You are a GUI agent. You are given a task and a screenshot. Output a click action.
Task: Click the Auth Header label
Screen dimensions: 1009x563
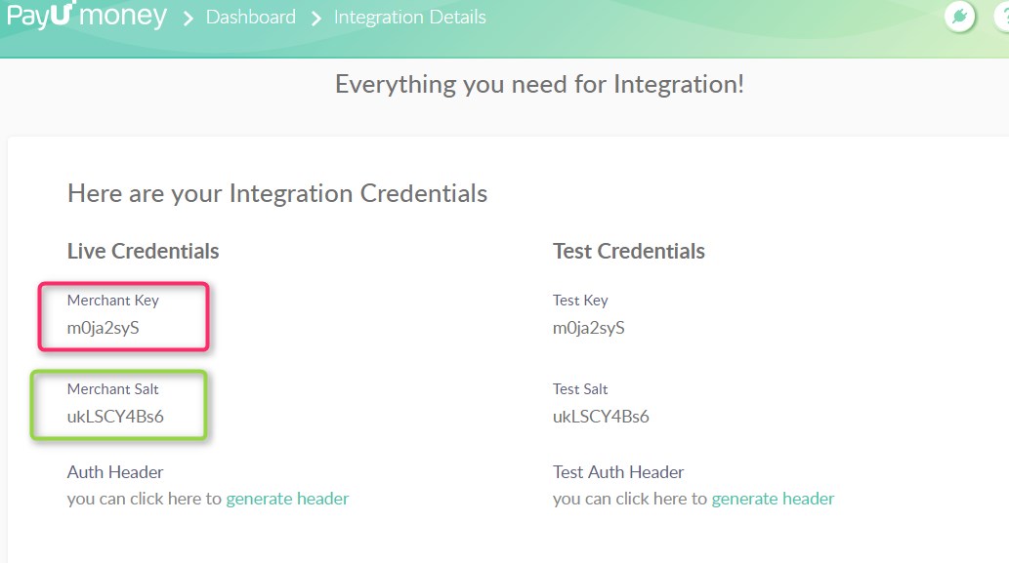coord(115,472)
